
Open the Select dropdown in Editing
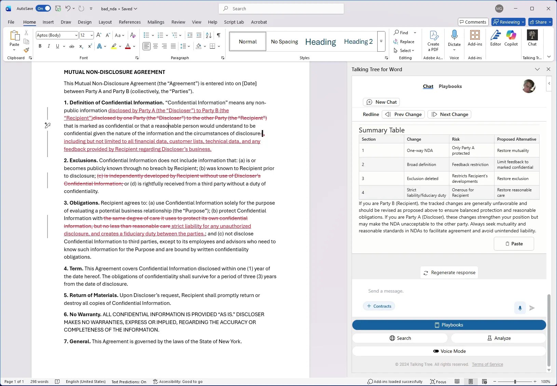tap(404, 50)
